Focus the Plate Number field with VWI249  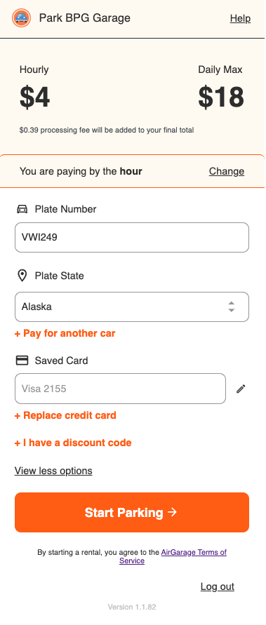tap(132, 238)
